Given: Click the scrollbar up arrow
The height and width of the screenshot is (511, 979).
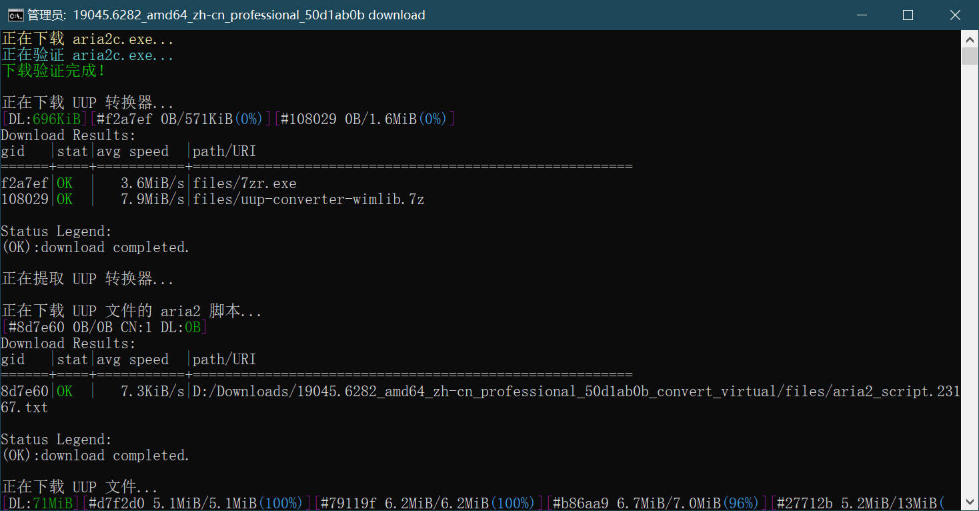Looking at the screenshot, I should click(x=970, y=39).
